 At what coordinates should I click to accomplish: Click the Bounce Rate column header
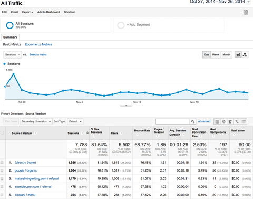click(x=142, y=130)
